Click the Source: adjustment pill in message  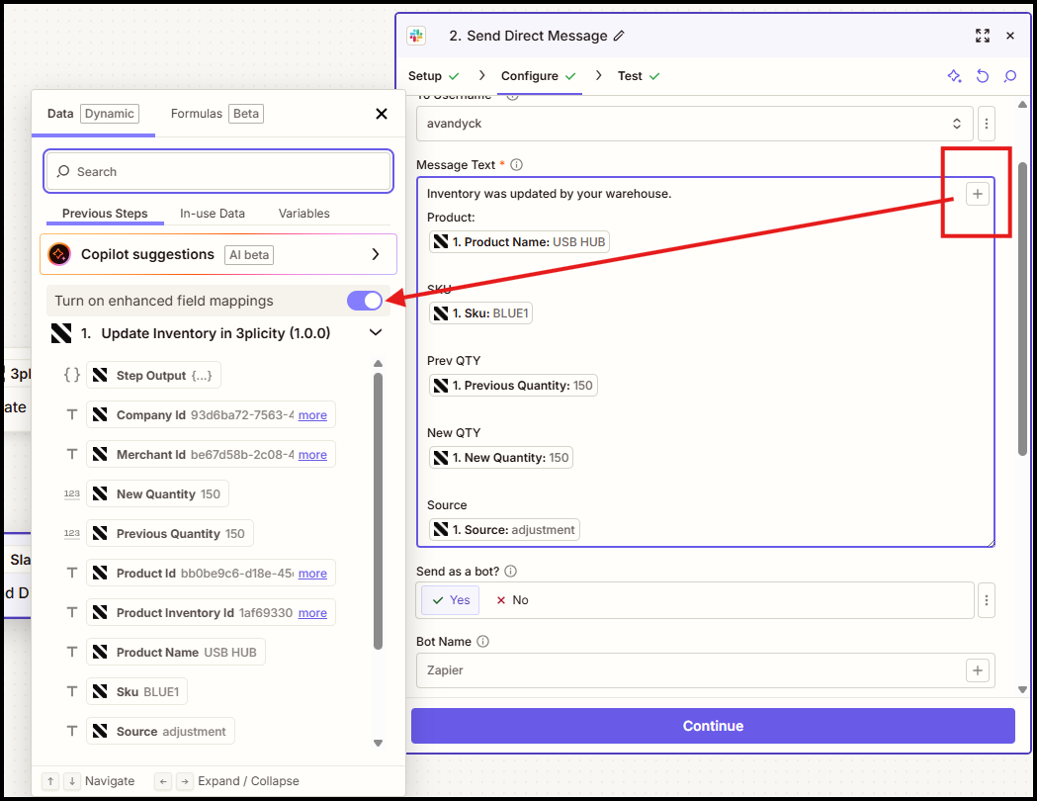tap(504, 530)
